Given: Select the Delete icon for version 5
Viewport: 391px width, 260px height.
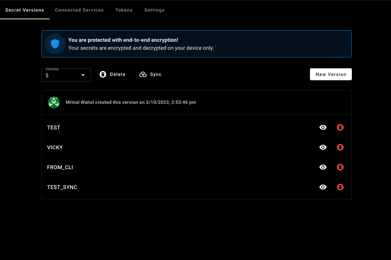Looking at the screenshot, I should [103, 74].
